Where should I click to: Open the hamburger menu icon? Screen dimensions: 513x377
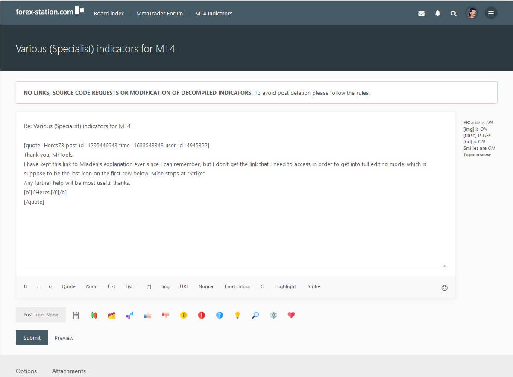(491, 13)
